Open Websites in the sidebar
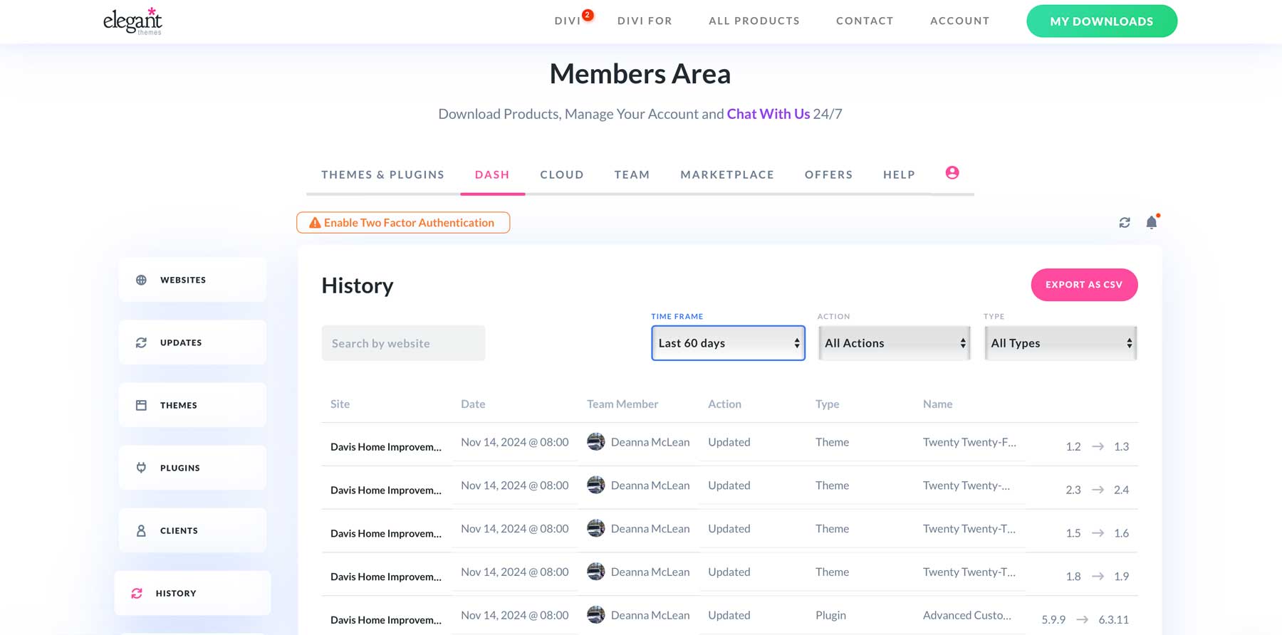This screenshot has width=1282, height=635. point(192,280)
